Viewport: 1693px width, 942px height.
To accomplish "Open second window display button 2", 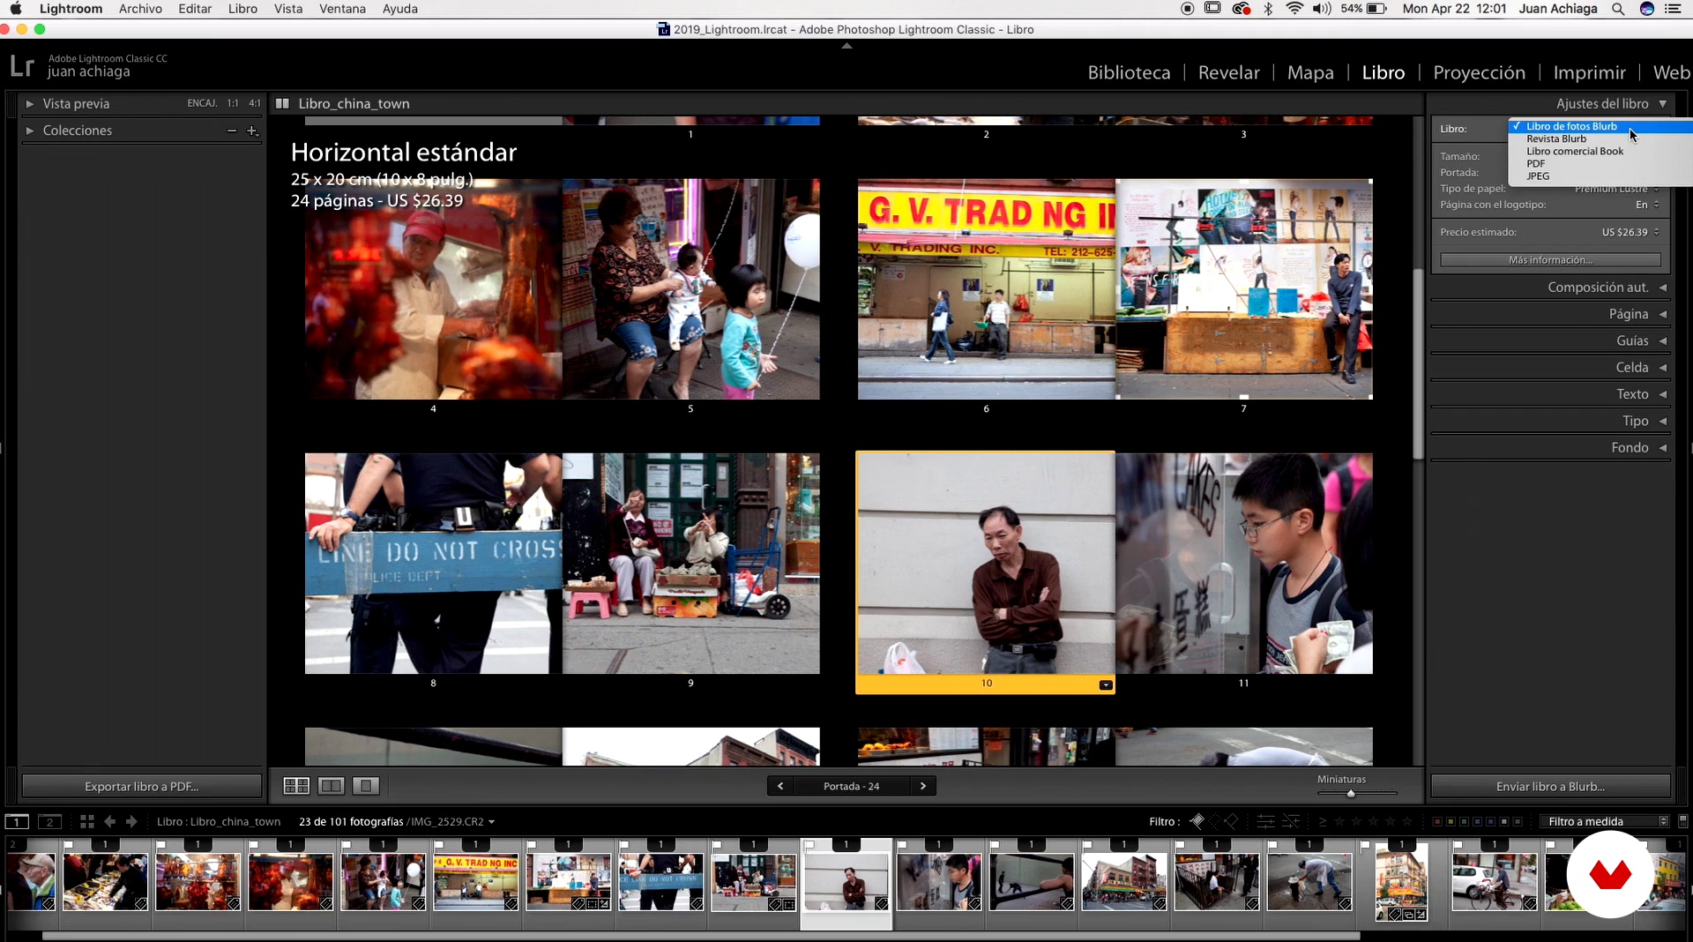I will tap(49, 821).
